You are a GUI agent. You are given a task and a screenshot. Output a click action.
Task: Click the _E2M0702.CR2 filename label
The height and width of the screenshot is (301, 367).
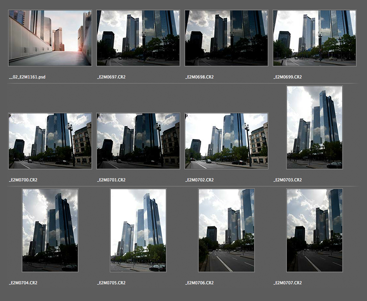click(x=199, y=180)
